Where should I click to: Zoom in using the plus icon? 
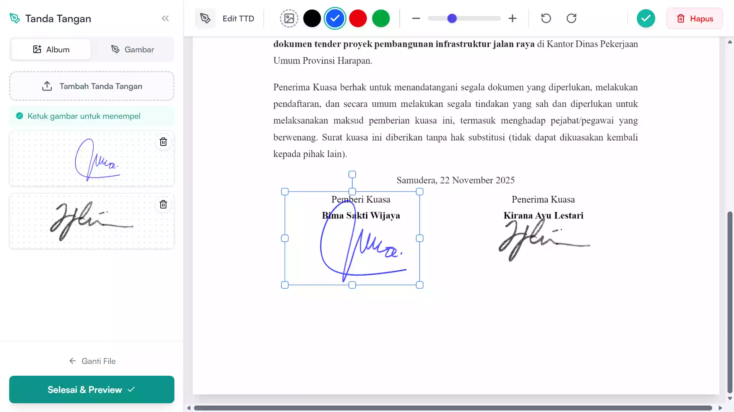tap(512, 18)
